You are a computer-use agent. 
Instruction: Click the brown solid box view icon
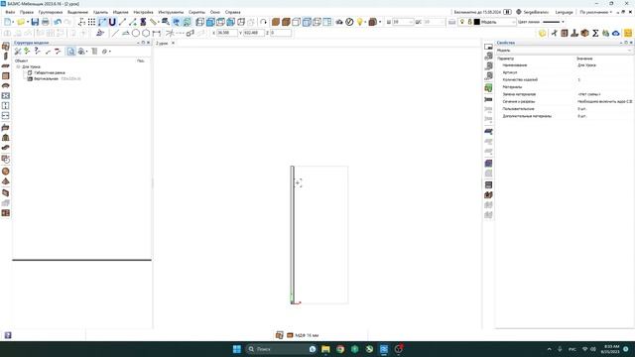[x=276, y=22]
